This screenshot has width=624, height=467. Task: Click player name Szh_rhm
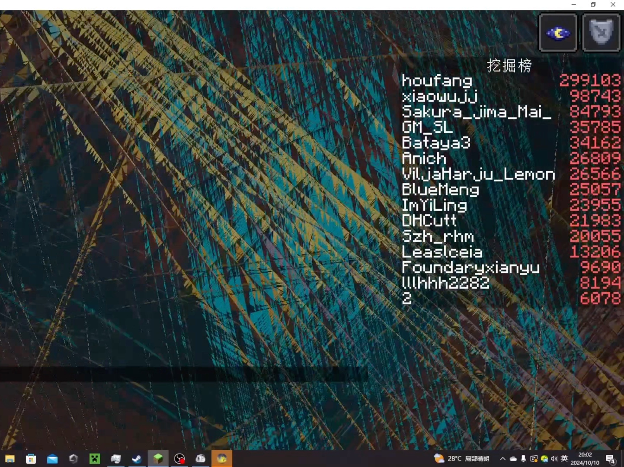tap(438, 236)
